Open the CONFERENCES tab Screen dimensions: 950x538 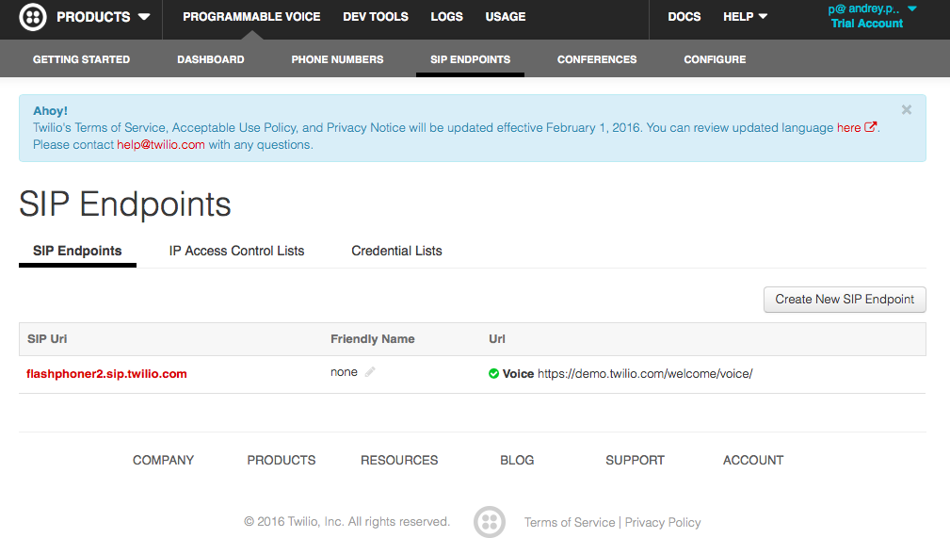click(597, 59)
